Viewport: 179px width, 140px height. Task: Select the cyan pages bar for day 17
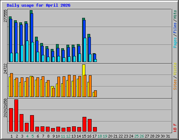[95, 61]
